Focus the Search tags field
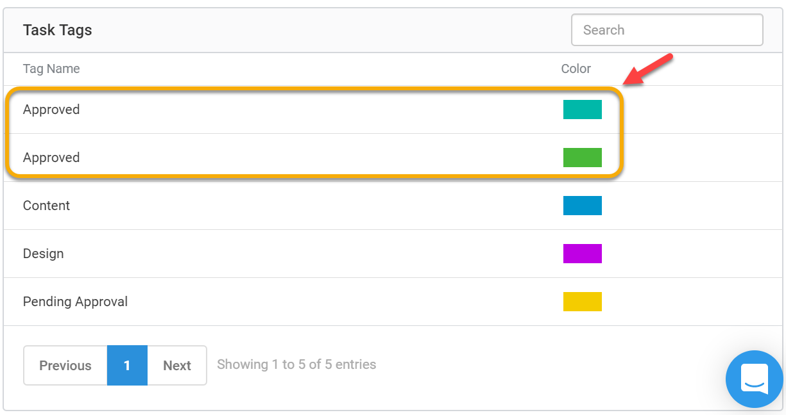Viewport: 786px width, 415px height. tap(667, 30)
